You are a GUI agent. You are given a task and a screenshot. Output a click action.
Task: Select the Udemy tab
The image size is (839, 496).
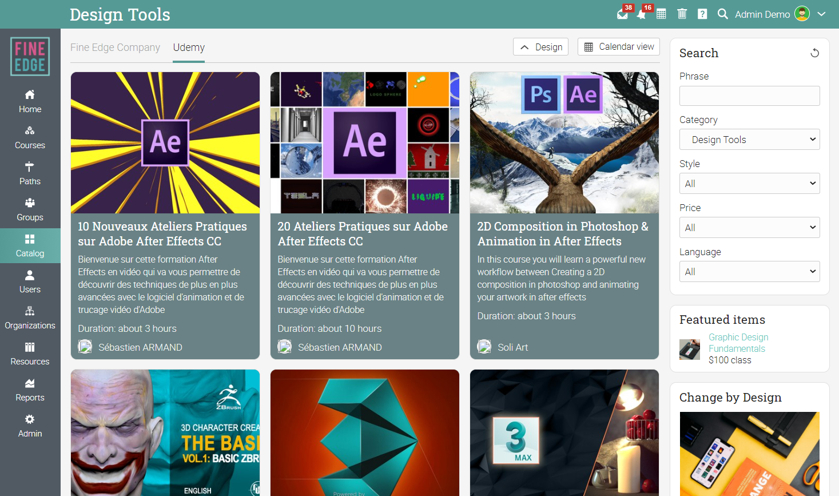[189, 47]
